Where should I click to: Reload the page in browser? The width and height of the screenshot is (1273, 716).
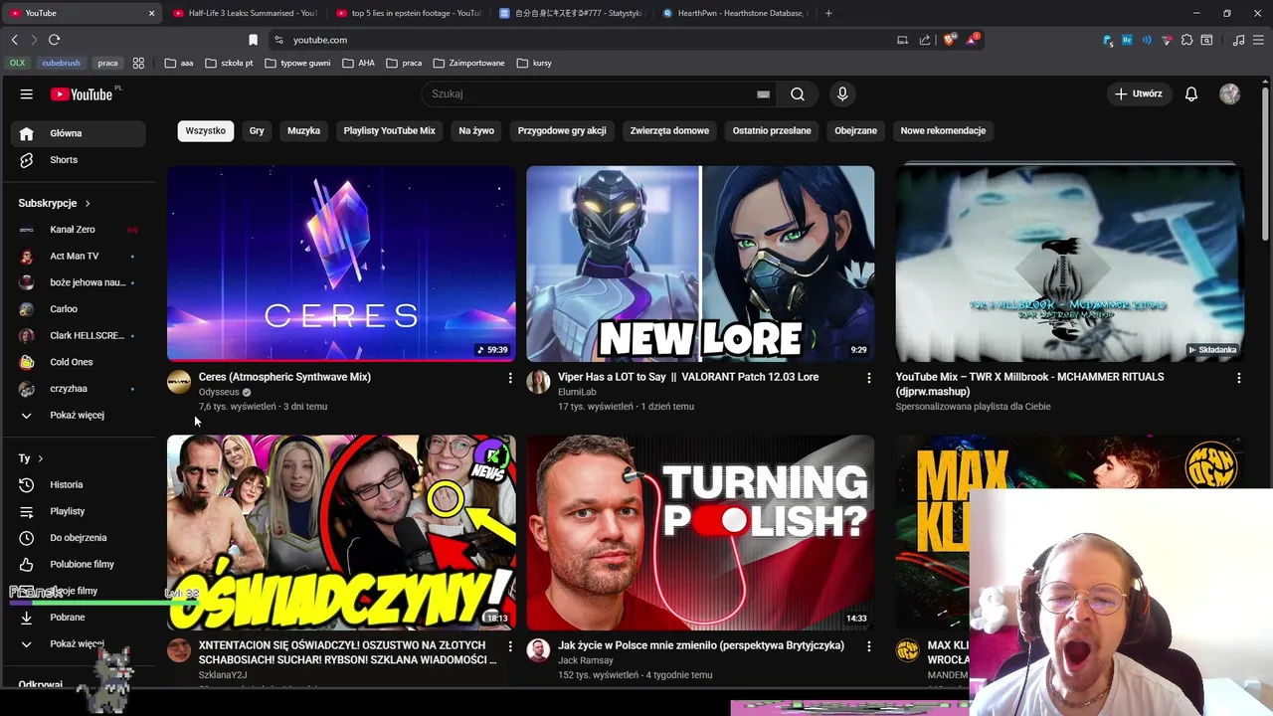(x=54, y=40)
